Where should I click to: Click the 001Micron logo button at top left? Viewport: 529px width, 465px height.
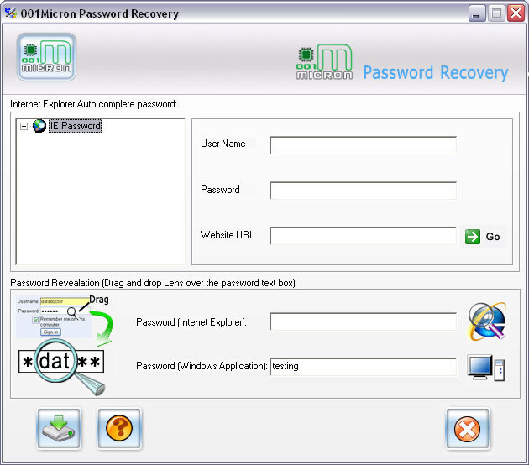tap(46, 57)
